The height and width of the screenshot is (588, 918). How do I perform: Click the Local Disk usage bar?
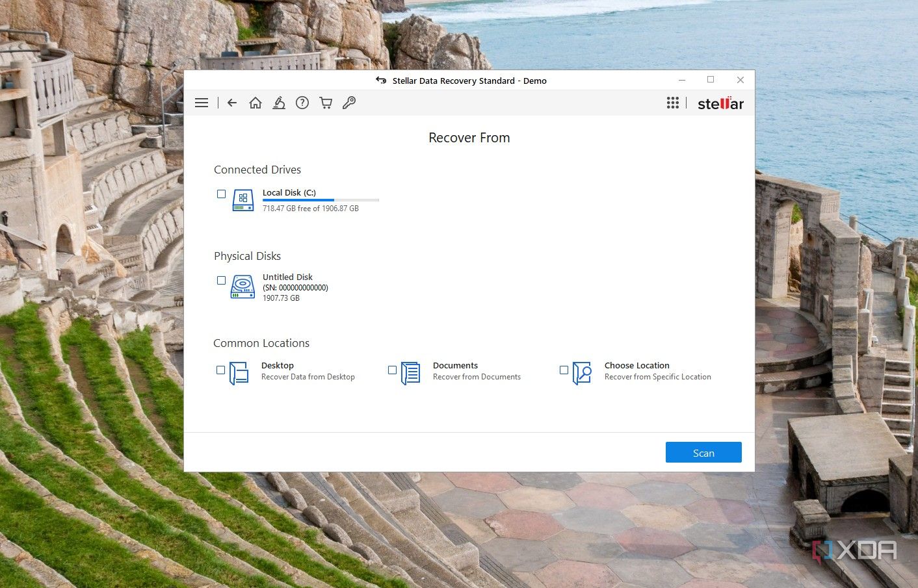pyautogui.click(x=321, y=200)
